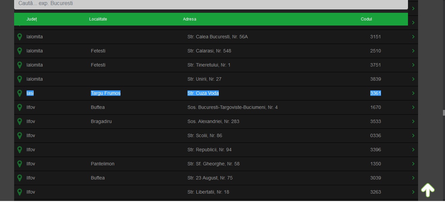Select address 'Str. Calarasi, Nr. 548'

coord(209,51)
